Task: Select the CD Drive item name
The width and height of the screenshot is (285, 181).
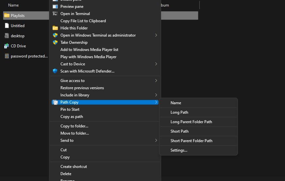Action: pyautogui.click(x=18, y=46)
